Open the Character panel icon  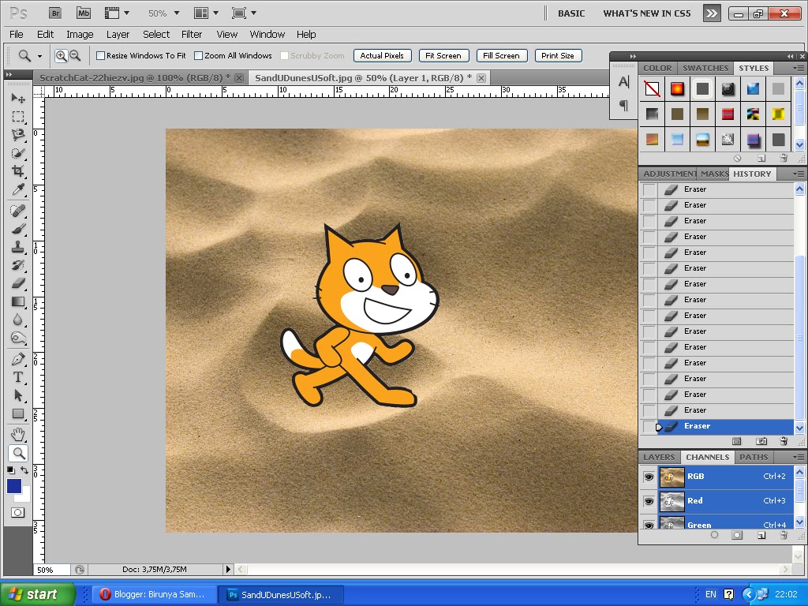click(x=623, y=81)
